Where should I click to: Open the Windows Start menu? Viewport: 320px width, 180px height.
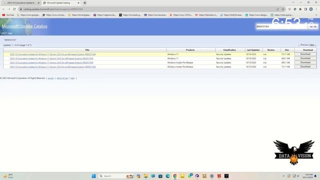[x=93, y=176]
